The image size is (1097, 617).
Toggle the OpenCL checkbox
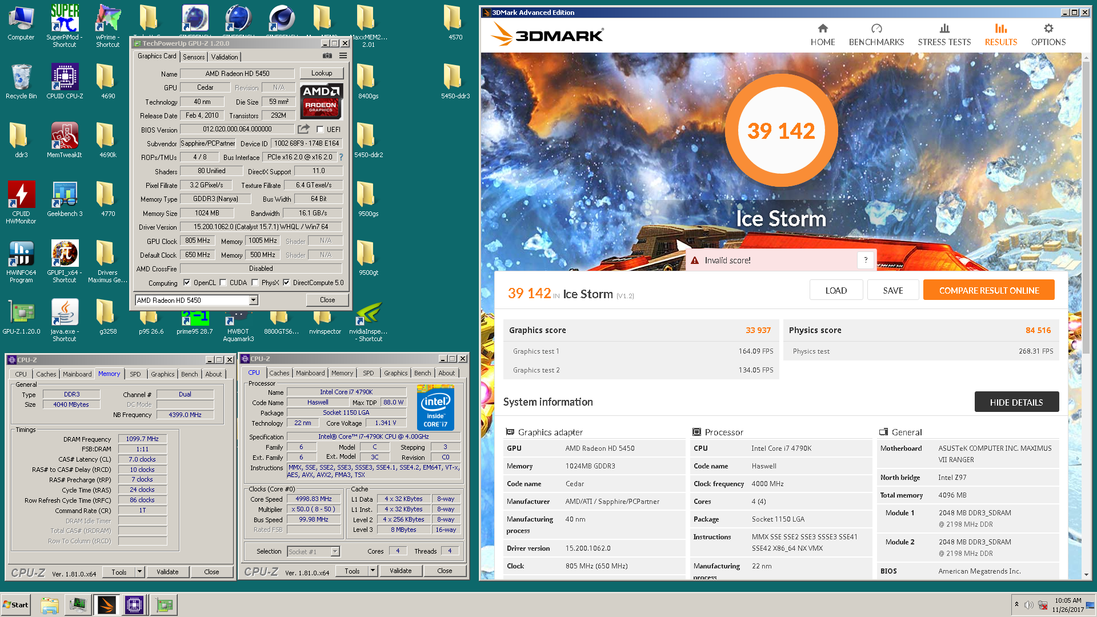click(187, 282)
